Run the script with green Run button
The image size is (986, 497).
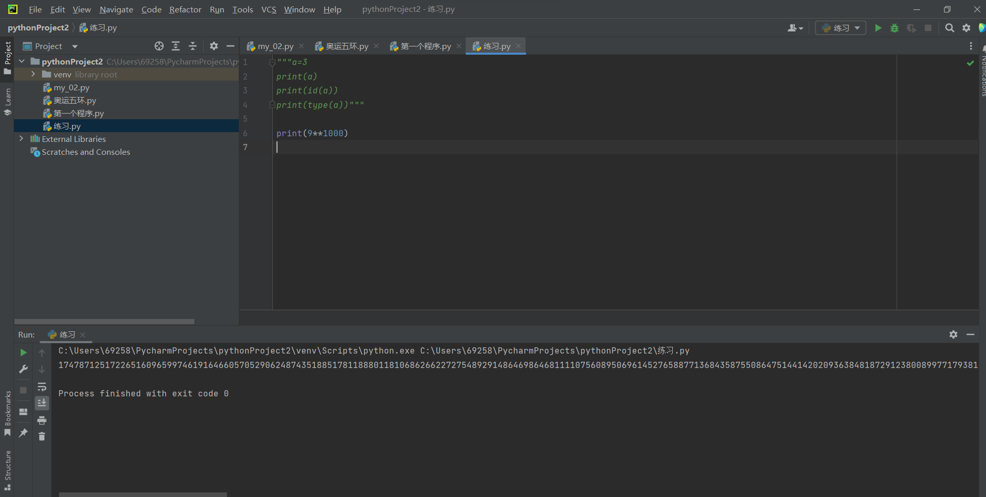click(877, 28)
